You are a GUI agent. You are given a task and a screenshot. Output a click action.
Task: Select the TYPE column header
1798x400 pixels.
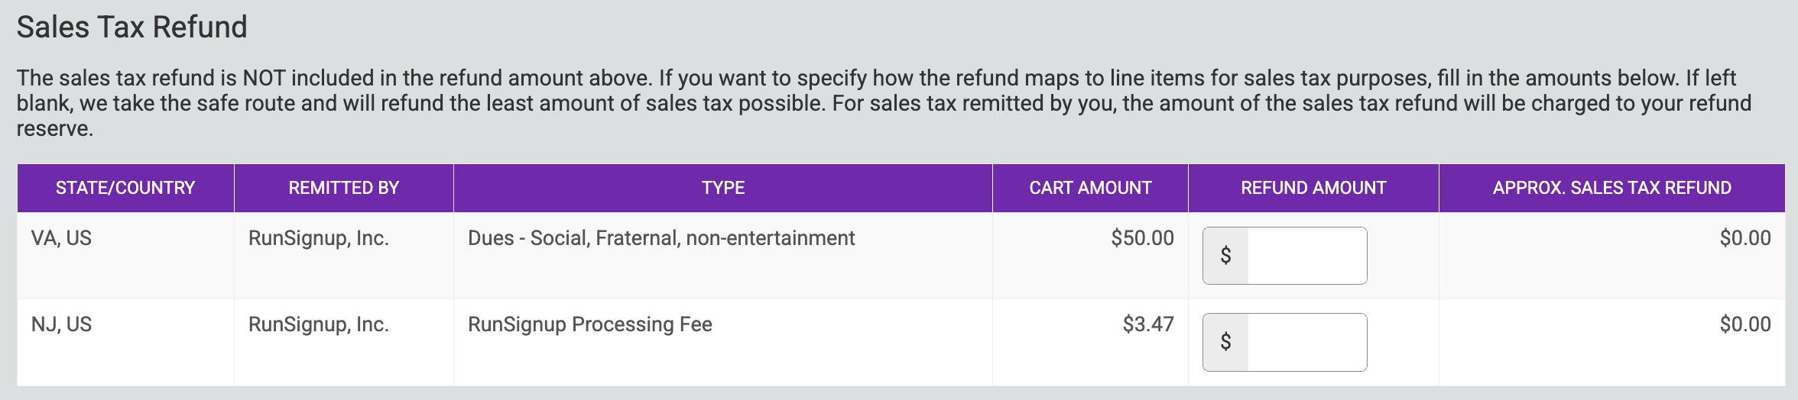tap(722, 188)
